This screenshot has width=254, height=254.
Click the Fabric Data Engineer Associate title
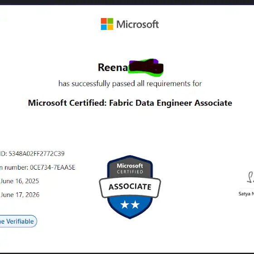130,103
